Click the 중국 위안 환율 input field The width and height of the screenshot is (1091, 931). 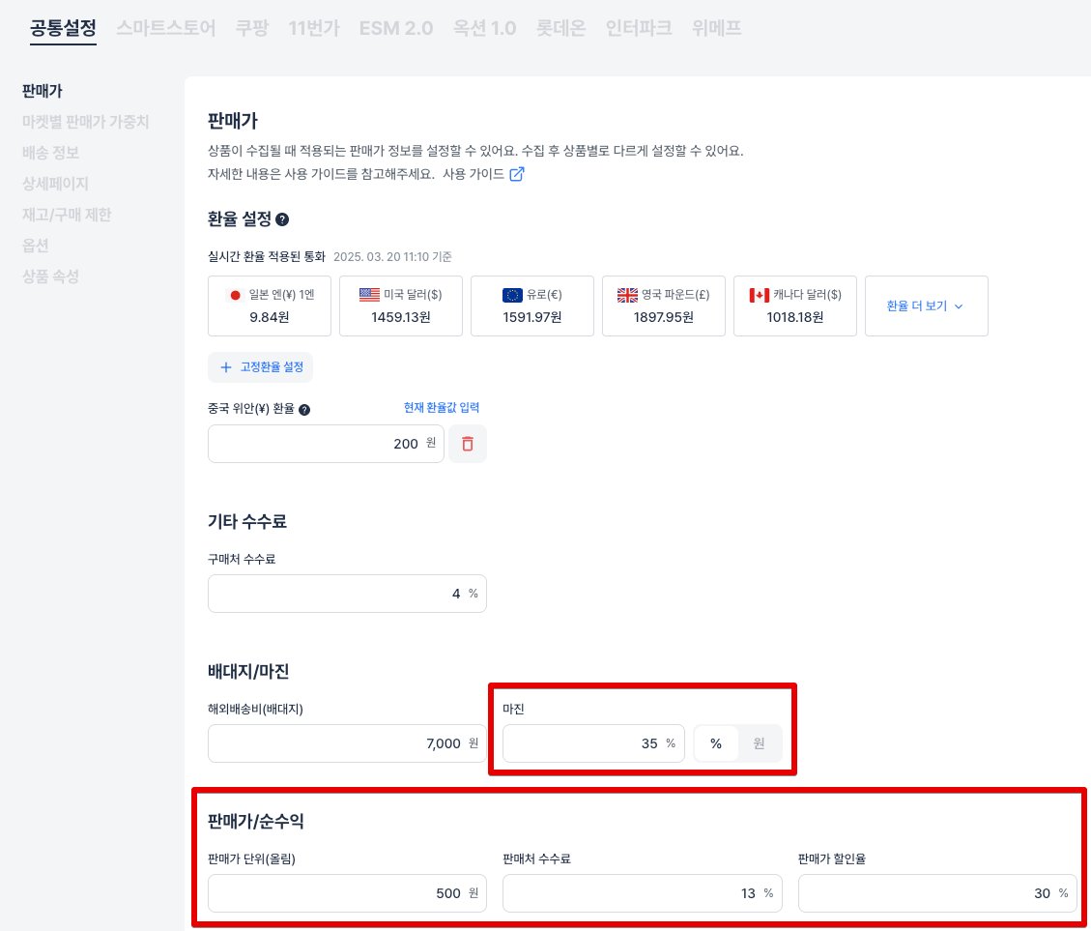[326, 444]
